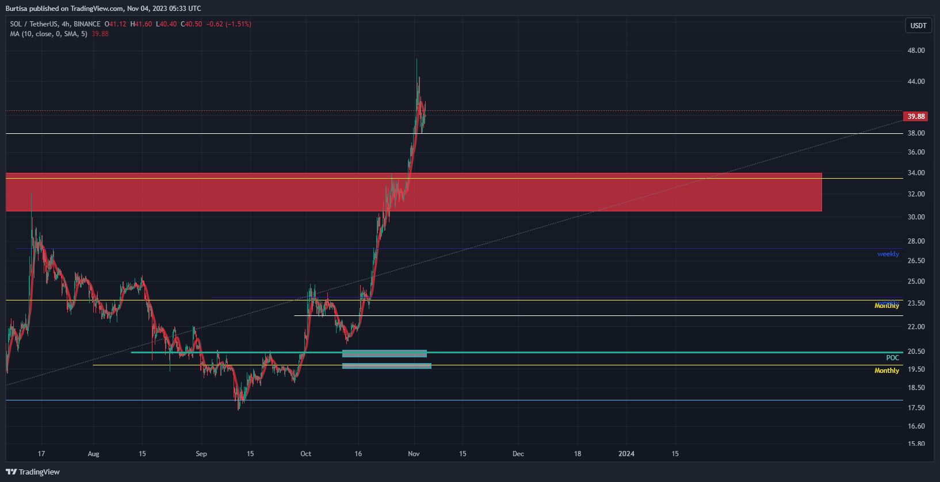Click the red 39.88 price label
Image resolution: width=940 pixels, height=482 pixels.
click(916, 117)
